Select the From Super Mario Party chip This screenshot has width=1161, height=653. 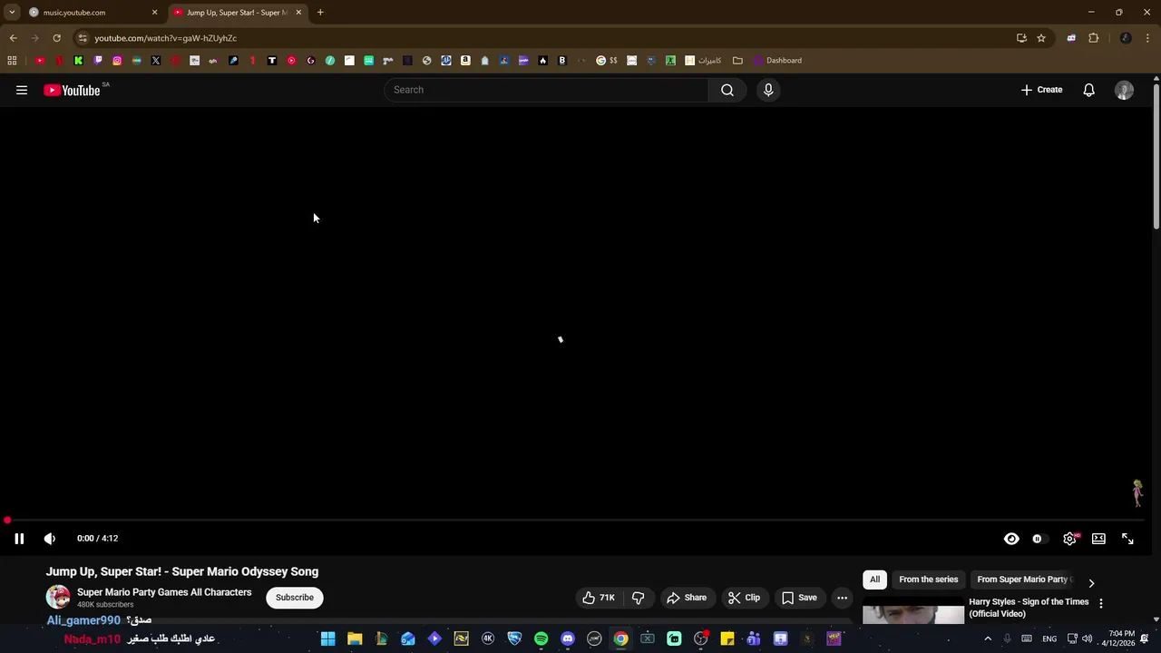[1023, 580]
